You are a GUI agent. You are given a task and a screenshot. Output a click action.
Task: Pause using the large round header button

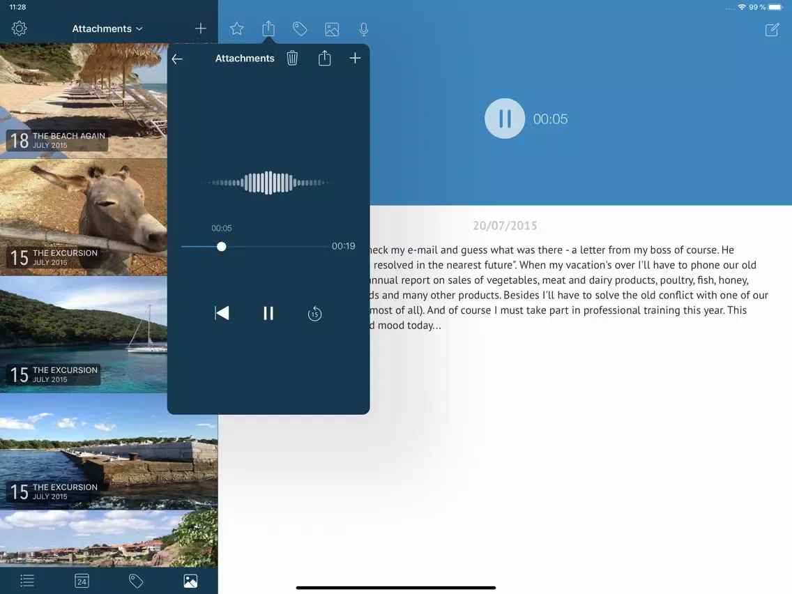pyautogui.click(x=504, y=119)
